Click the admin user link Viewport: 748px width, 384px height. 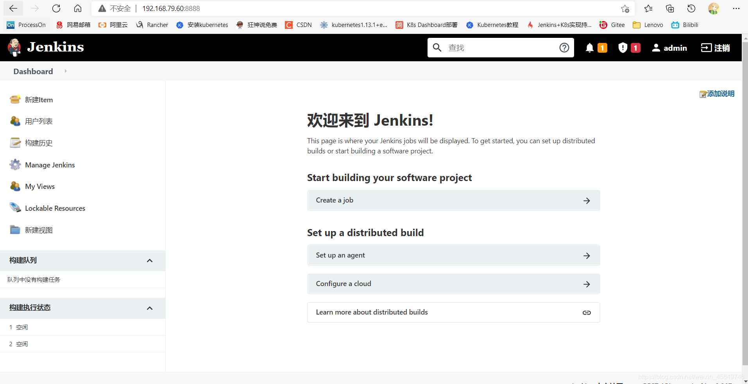[x=669, y=48]
